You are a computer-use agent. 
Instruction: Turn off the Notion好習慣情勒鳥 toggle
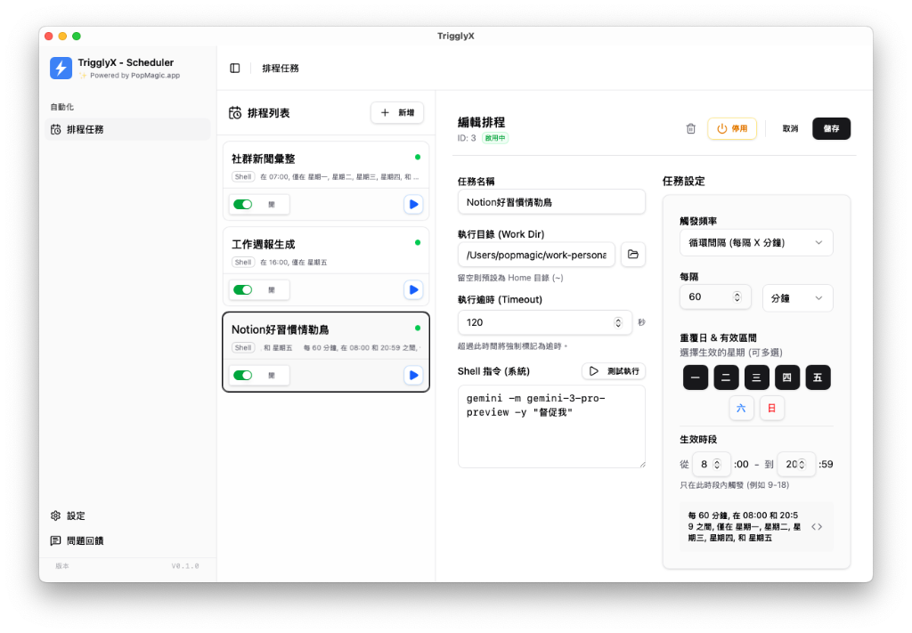coord(241,375)
